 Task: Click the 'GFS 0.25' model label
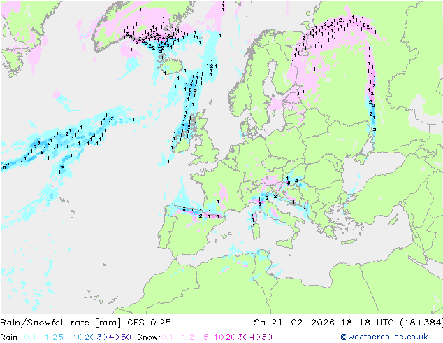[149, 323]
